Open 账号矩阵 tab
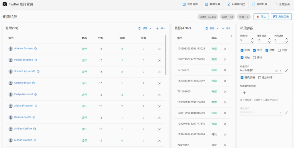The width and height of the screenshot is (294, 148). click(x=190, y=4)
